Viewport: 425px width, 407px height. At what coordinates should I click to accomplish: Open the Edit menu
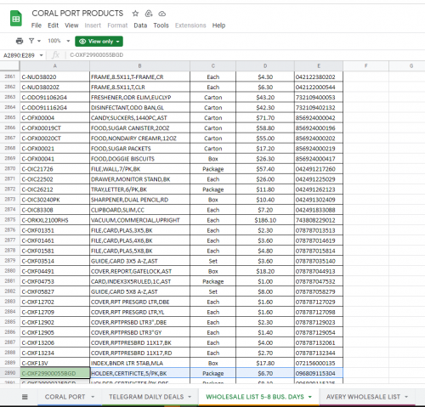53,25
